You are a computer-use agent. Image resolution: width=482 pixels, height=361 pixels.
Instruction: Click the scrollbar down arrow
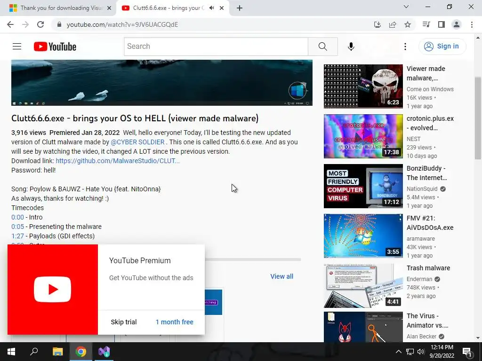click(x=478, y=338)
